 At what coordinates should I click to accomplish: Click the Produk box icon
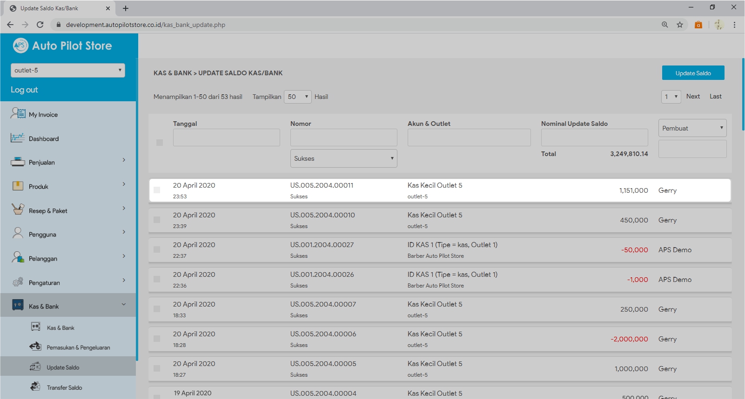pos(18,186)
